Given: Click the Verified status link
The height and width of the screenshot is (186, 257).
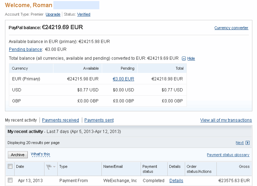Looking at the screenshot, I should (84, 14).
